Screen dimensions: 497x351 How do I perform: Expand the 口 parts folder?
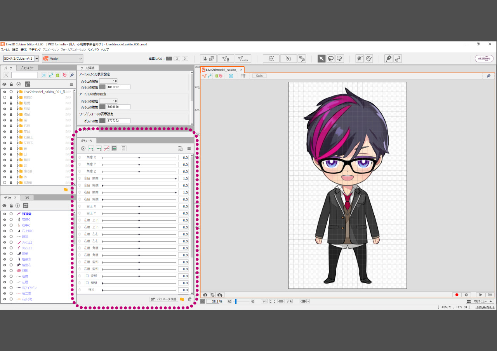18,154
